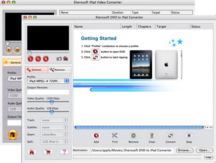The width and height of the screenshot is (216, 163).
Task: Click the Name column header in DVD converter
Action: point(97,27)
